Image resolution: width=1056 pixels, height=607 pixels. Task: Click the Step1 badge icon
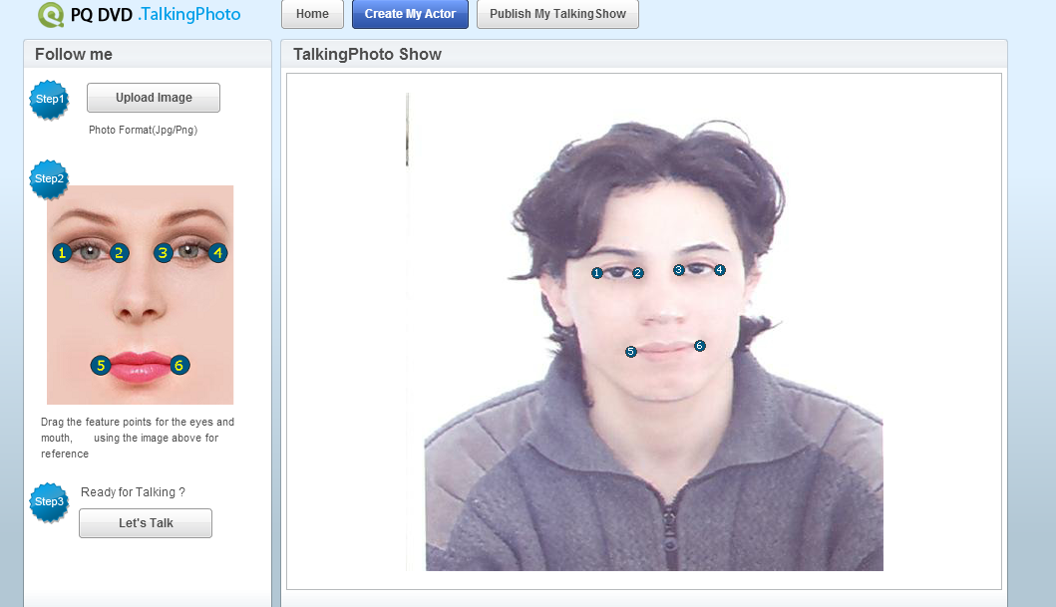[x=49, y=100]
